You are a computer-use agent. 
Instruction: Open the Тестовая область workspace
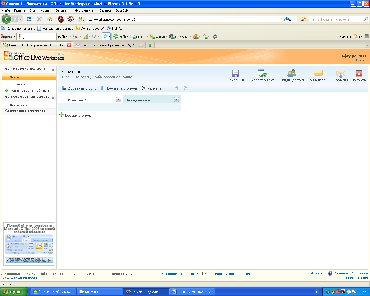25,84
